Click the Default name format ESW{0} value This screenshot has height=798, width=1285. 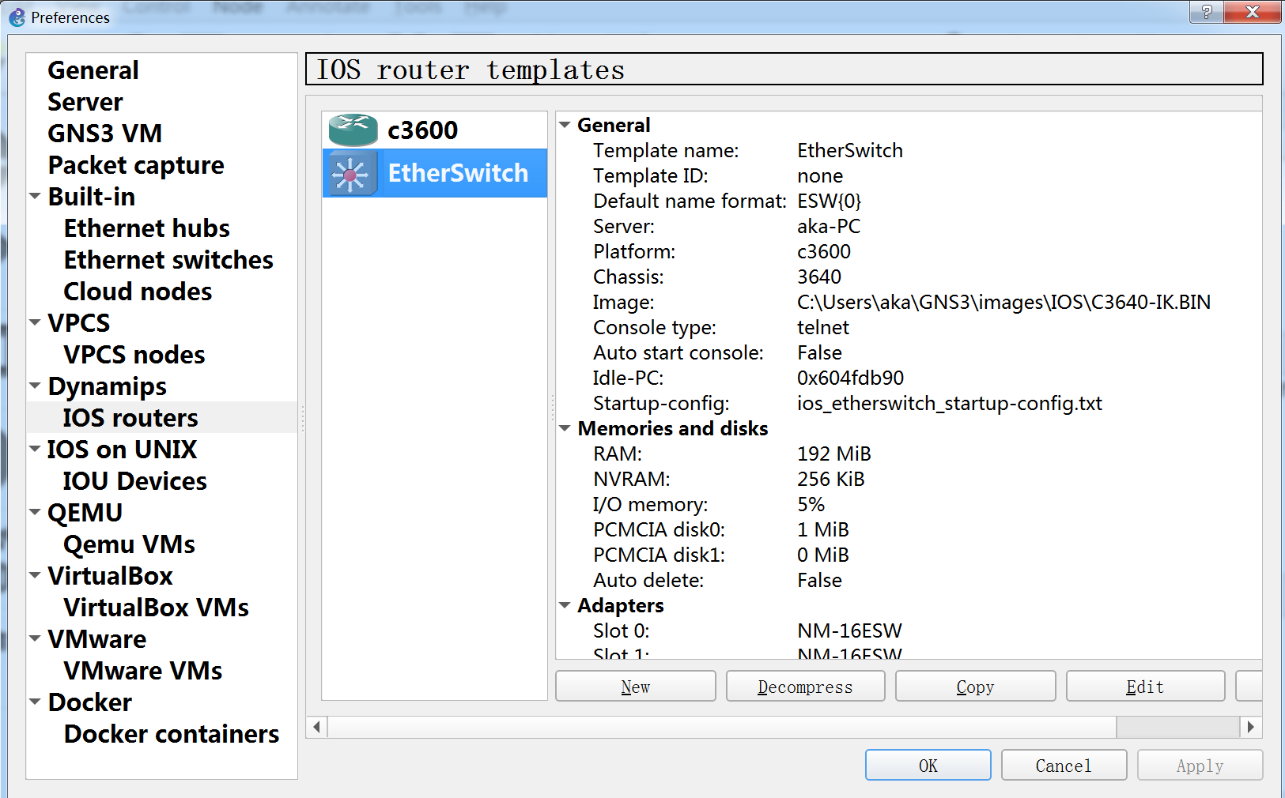point(830,201)
